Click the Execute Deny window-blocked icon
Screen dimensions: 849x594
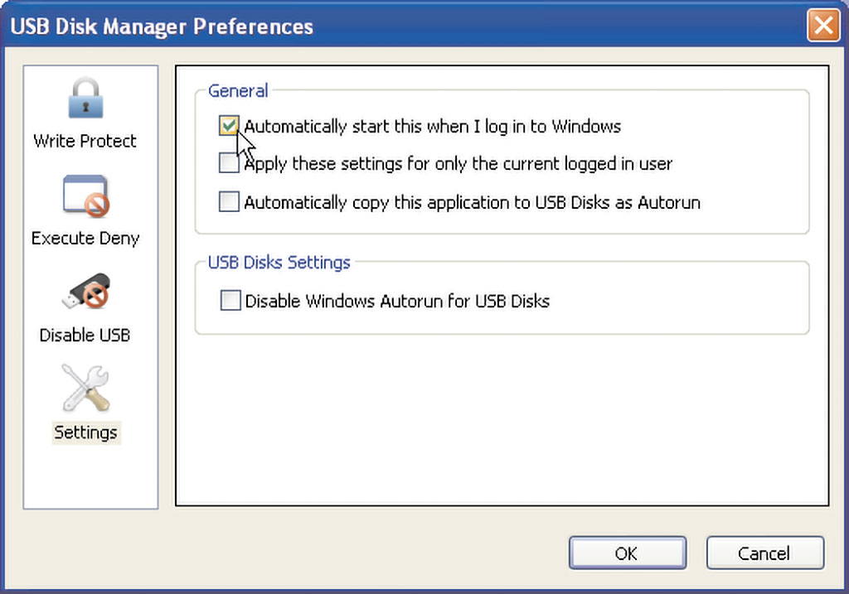tap(86, 196)
